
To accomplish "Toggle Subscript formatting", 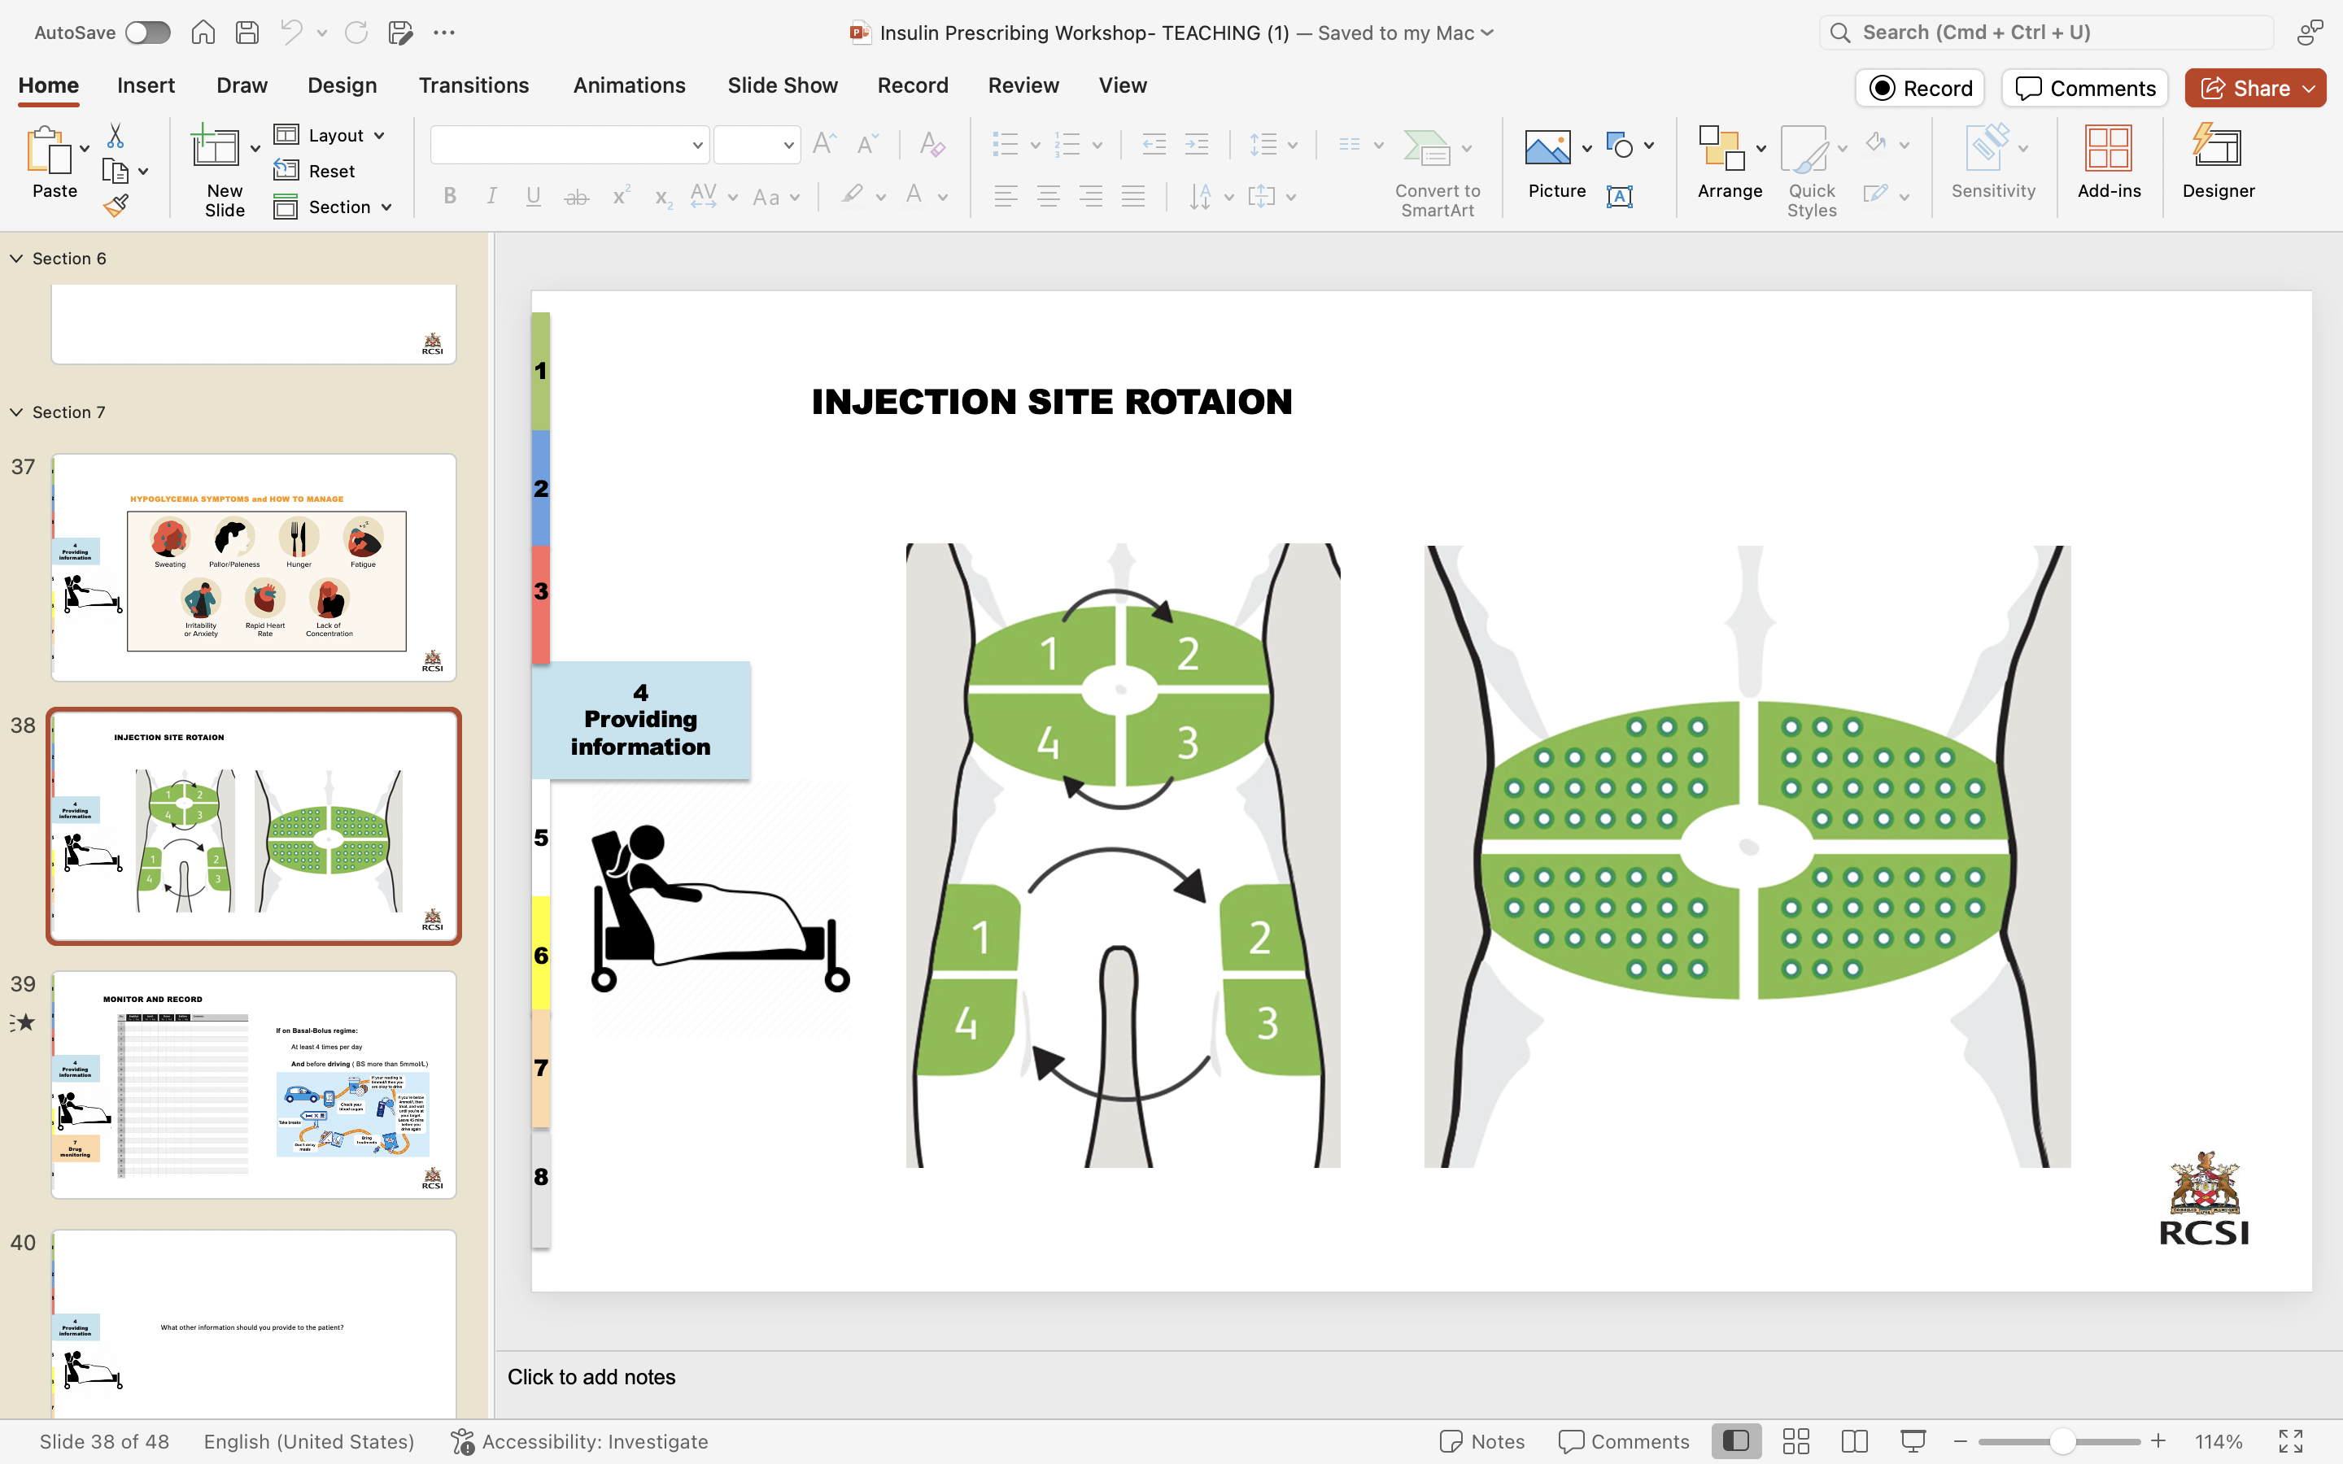I will pyautogui.click(x=662, y=198).
